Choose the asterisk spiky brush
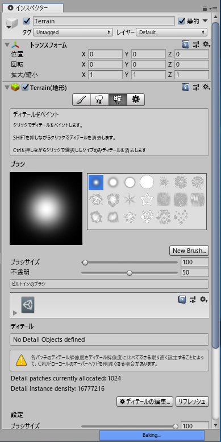 point(130,199)
